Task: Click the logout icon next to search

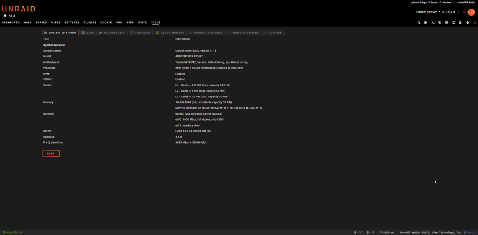Action: click(426, 23)
